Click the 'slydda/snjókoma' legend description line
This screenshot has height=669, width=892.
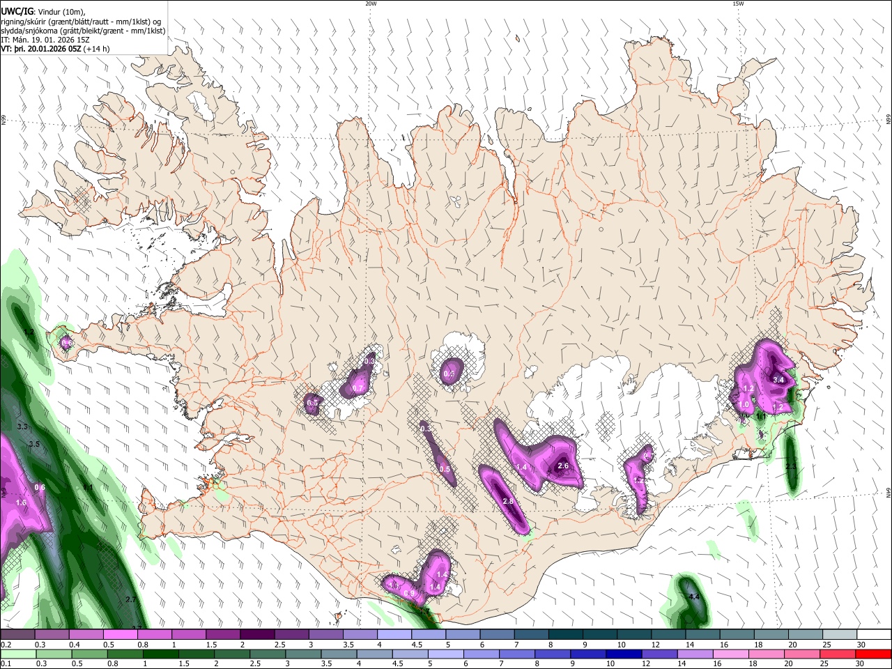pos(84,31)
